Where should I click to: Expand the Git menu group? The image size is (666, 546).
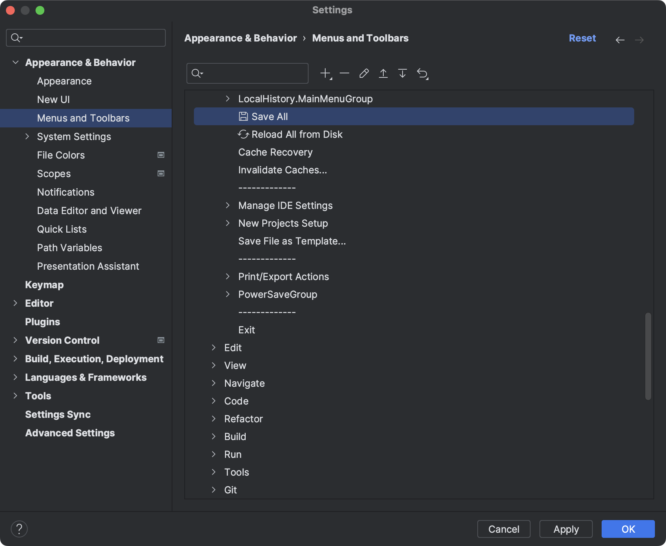214,490
